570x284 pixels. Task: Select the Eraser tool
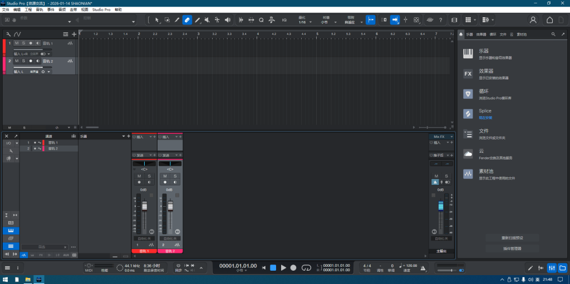(x=187, y=20)
